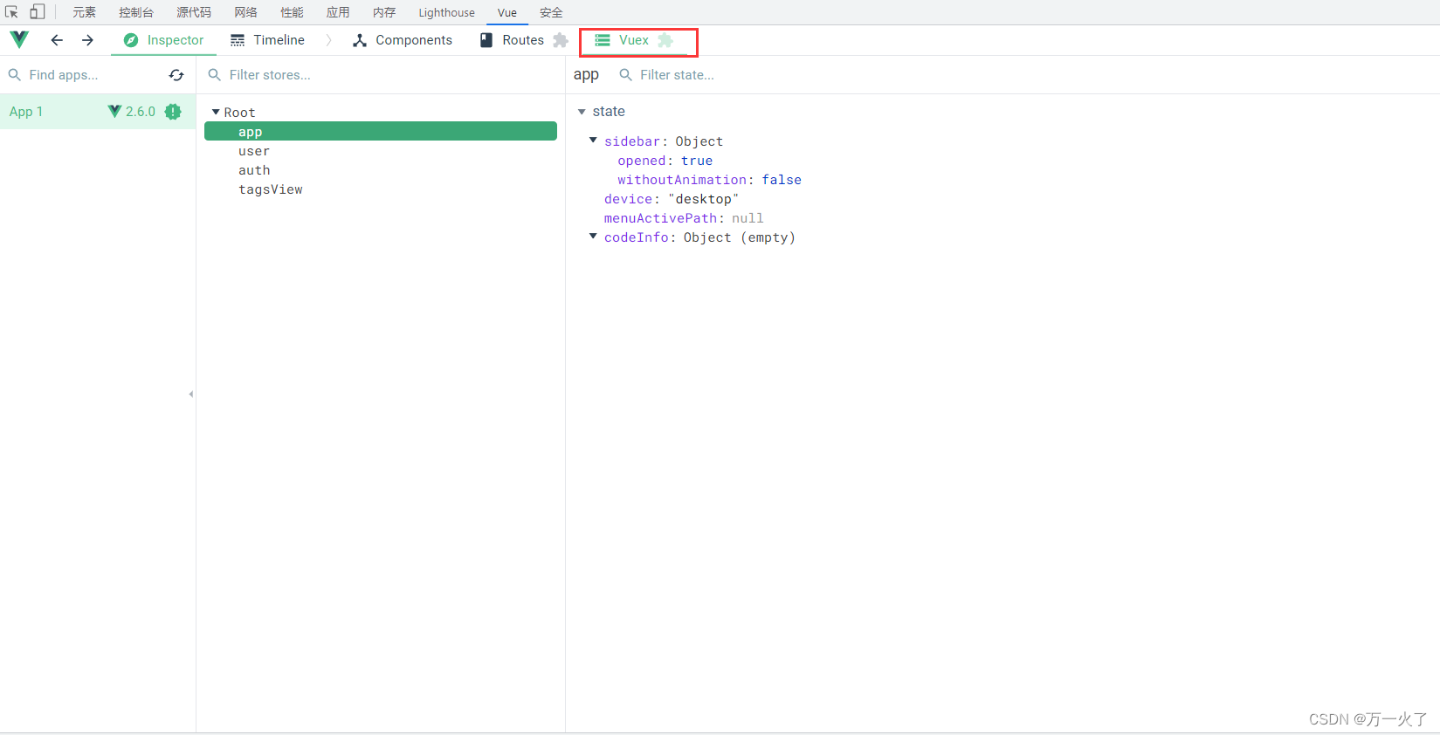Screen dimensions: 1440x735
Task: Click the codeInfo key label
Action: 637,237
